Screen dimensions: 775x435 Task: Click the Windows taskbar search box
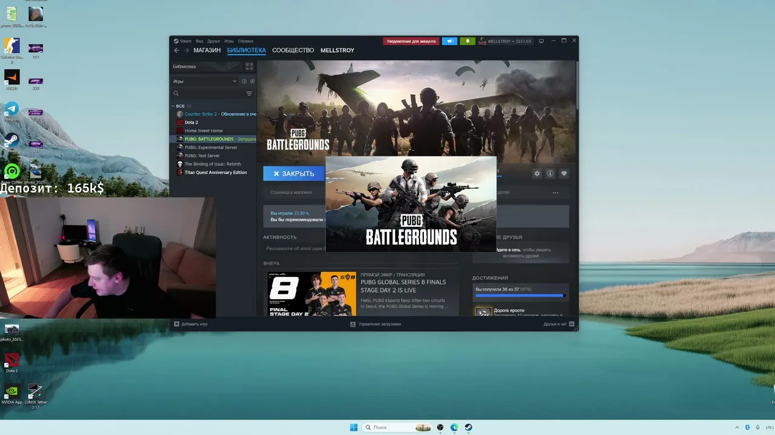point(397,427)
